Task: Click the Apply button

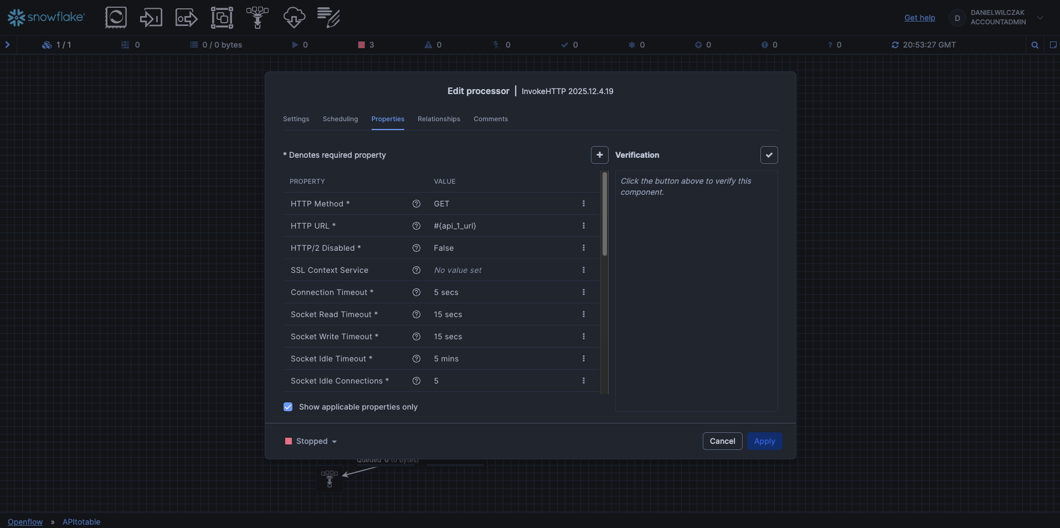Action: click(764, 441)
